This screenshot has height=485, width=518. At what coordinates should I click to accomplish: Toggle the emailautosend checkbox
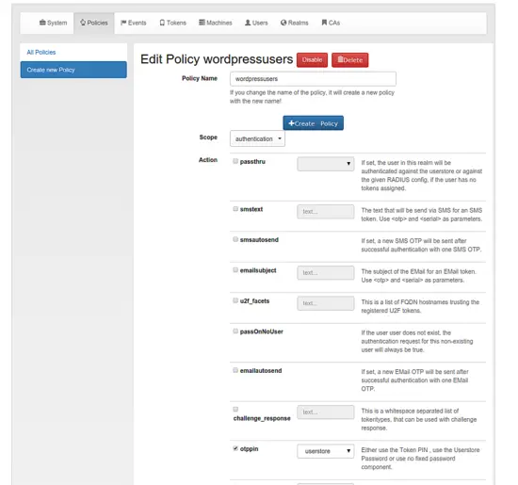tap(235, 370)
